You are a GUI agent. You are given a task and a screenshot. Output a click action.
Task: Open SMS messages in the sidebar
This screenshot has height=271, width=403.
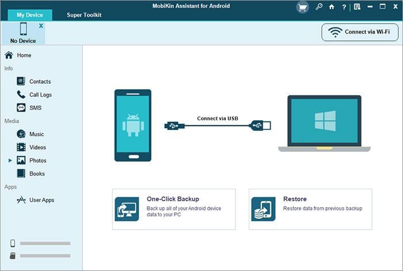click(35, 108)
